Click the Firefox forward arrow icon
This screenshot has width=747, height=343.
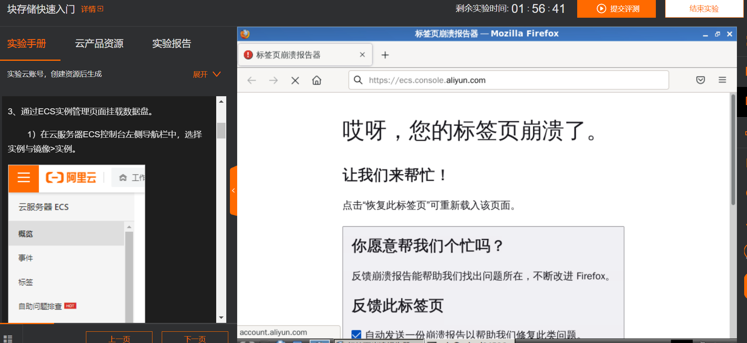pos(273,80)
